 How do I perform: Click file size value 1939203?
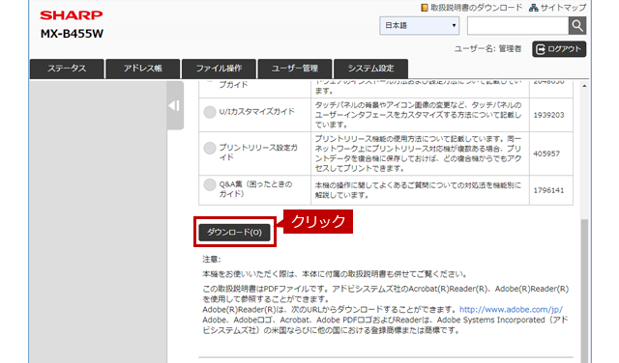[548, 115]
